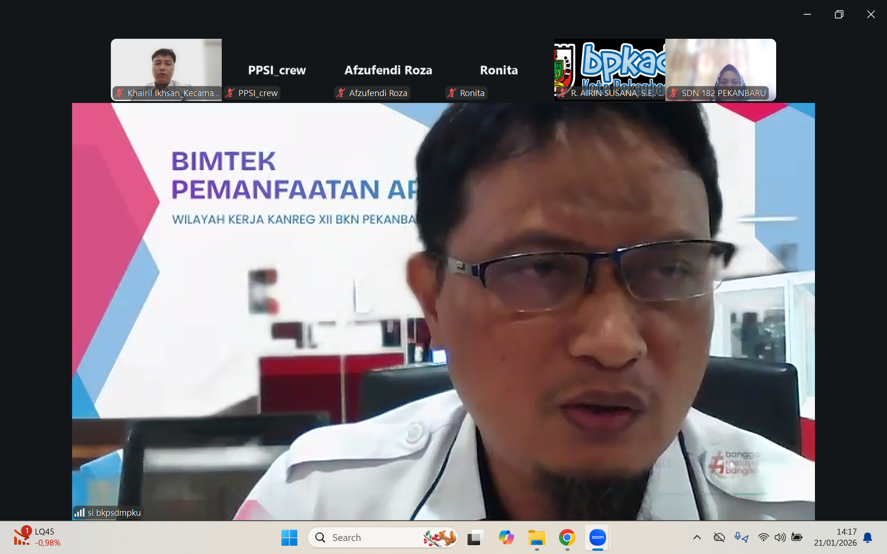Click the signal strength icon by si bkpsdmpku
Viewport: 887px width, 554px height.
point(79,512)
